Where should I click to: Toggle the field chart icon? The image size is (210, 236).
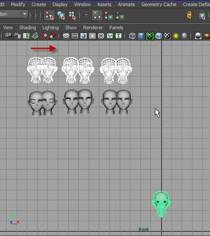tap(101, 36)
